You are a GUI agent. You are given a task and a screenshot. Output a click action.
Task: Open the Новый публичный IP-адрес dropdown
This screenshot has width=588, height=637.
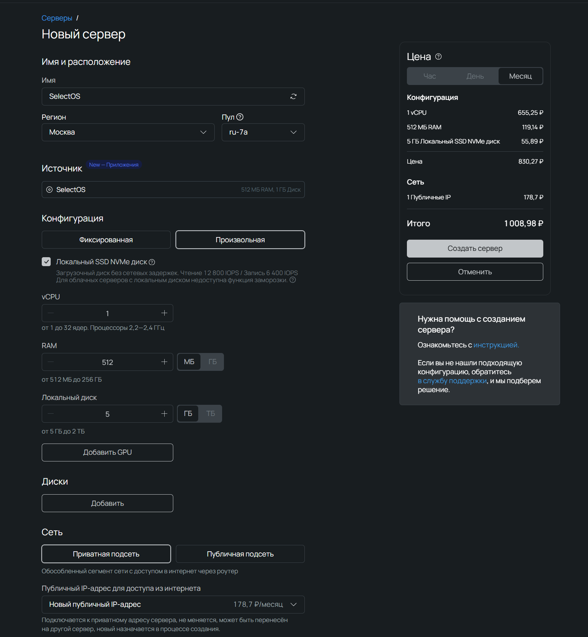pos(173,604)
